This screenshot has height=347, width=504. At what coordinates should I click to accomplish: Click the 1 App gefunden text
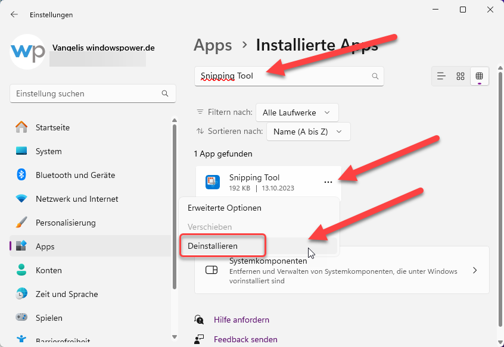coord(223,154)
